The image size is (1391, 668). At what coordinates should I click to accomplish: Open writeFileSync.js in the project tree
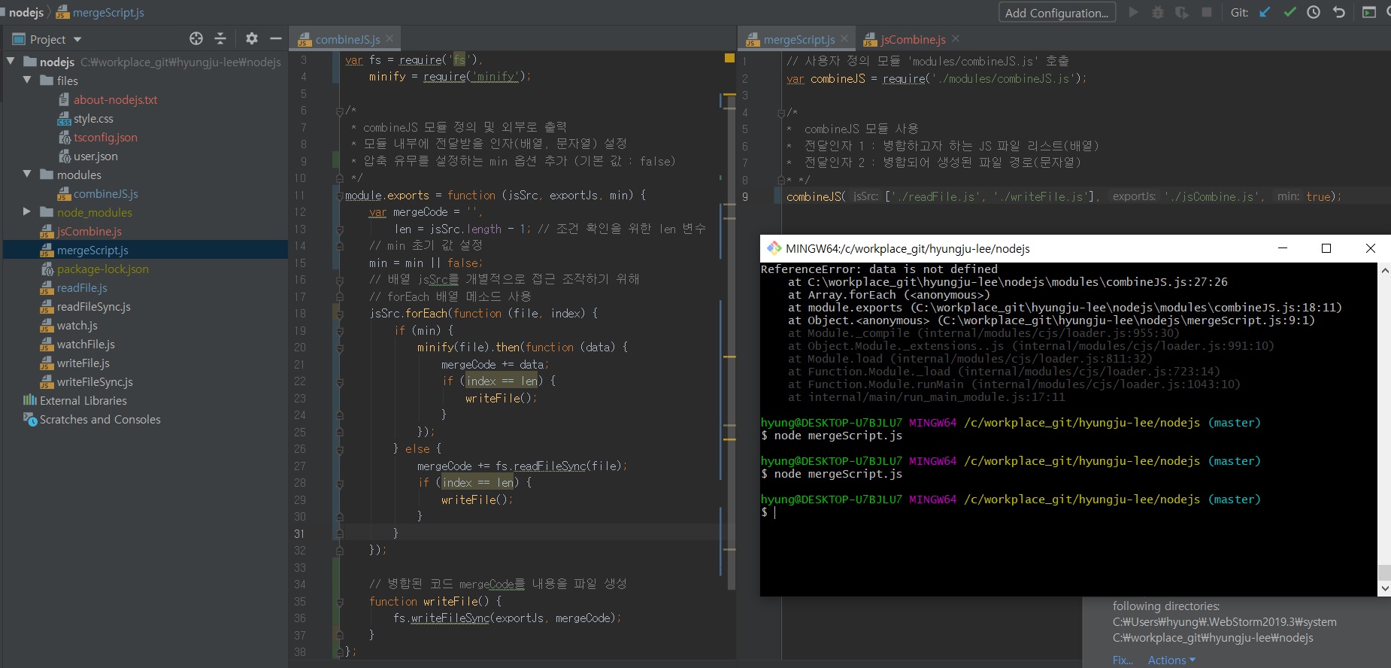(95, 382)
